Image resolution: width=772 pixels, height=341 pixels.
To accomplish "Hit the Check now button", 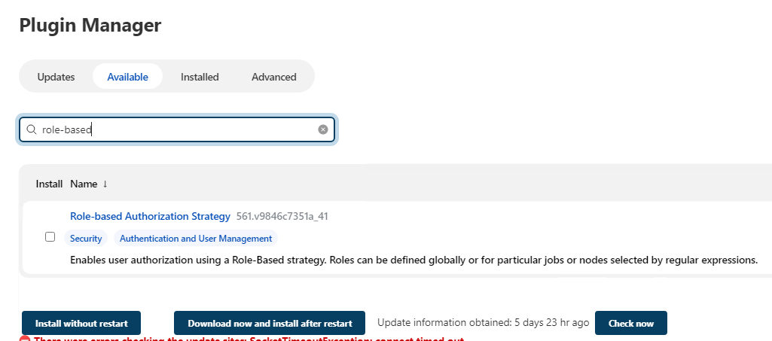I will 630,323.
